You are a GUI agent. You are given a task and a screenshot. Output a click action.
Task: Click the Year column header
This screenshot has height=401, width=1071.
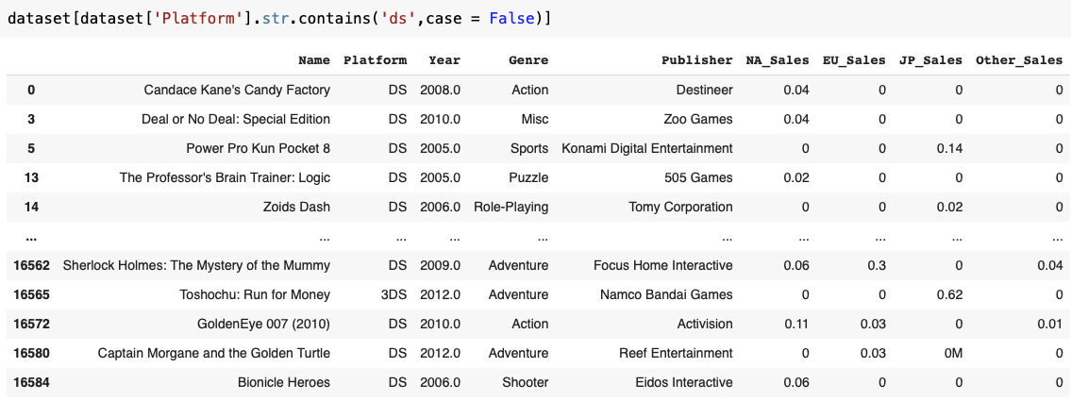[443, 60]
